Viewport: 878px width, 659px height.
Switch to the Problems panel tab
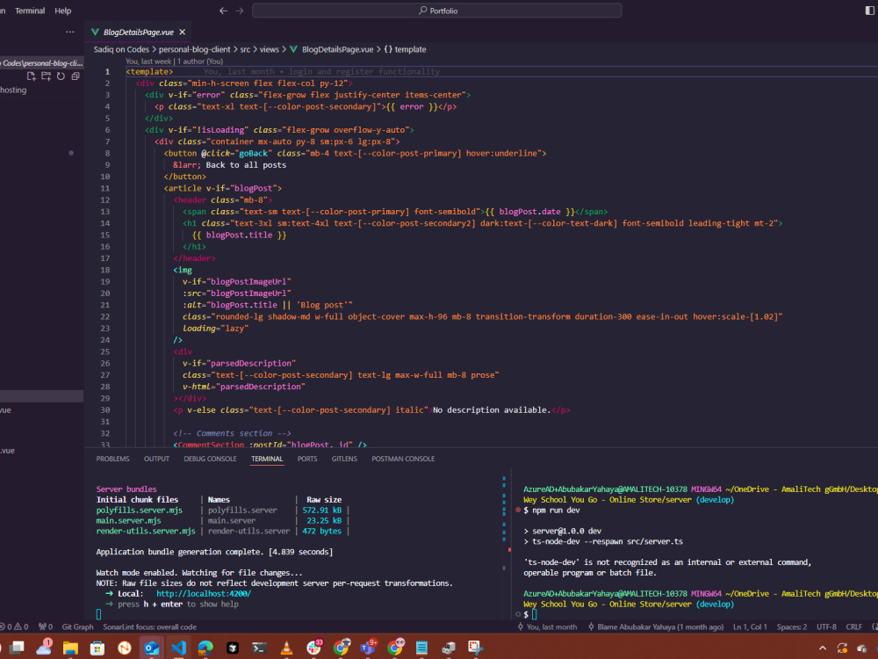click(x=112, y=459)
